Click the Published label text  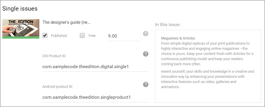tap(59, 36)
